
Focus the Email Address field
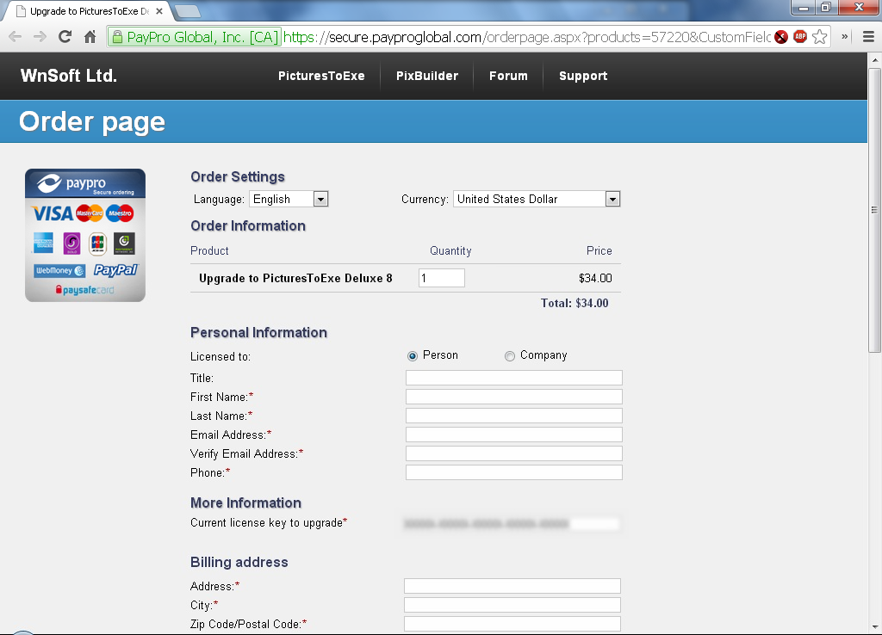tap(513, 435)
